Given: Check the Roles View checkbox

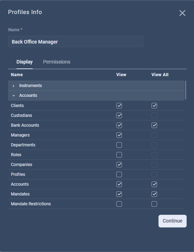Looking at the screenshot, I should [x=119, y=155].
